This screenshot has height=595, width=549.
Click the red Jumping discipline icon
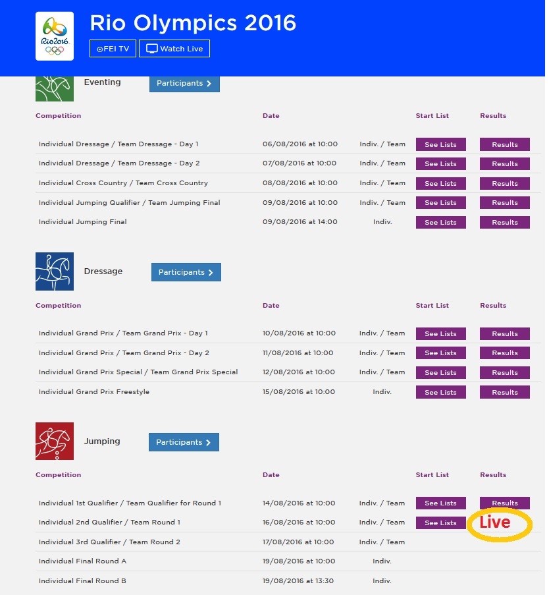tap(55, 441)
